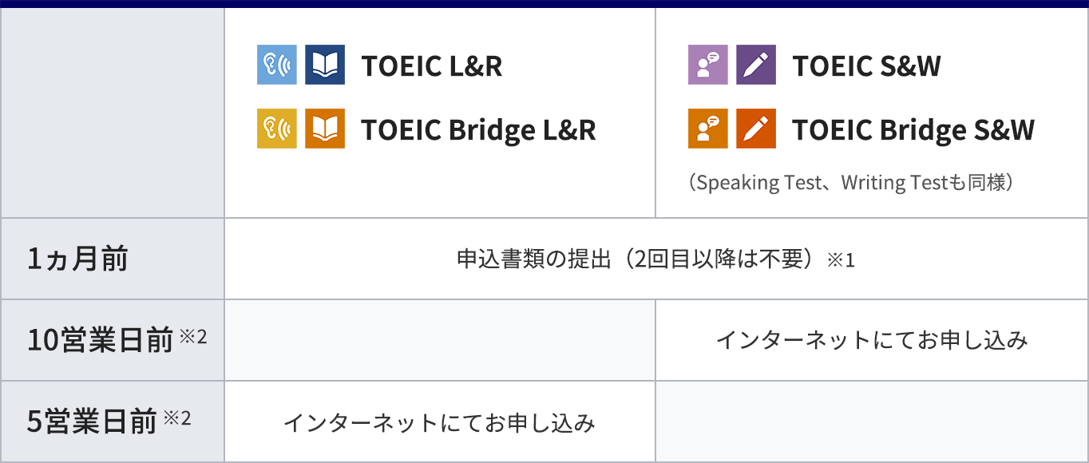Click the orange Bridge speaking person icon
The height and width of the screenshot is (463, 1089).
tap(708, 129)
